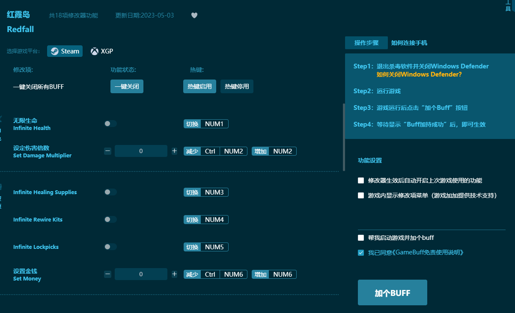Click 增加 NUM6 hotkey box
The image size is (515, 313).
coord(274,275)
